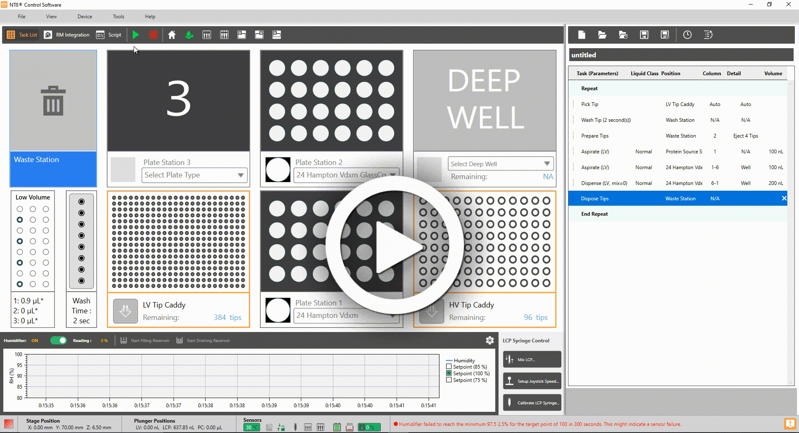Click Calibrate LCP Syringe button
This screenshot has height=433, width=799.
[x=532, y=403]
